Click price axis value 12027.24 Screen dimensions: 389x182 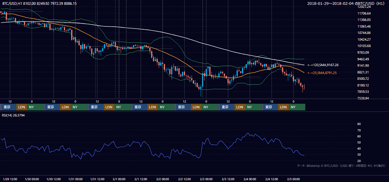click(x=364, y=7)
